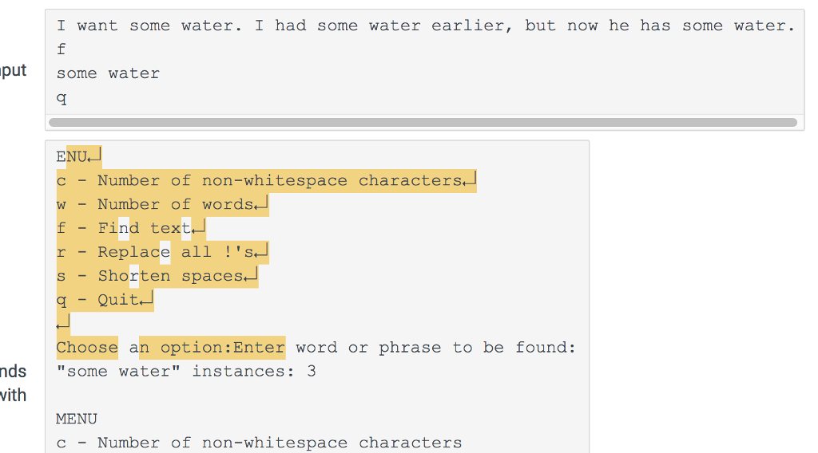This screenshot has width=818, height=453.
Task: Click 'word or phrase to be found:' text
Action: tap(435, 347)
